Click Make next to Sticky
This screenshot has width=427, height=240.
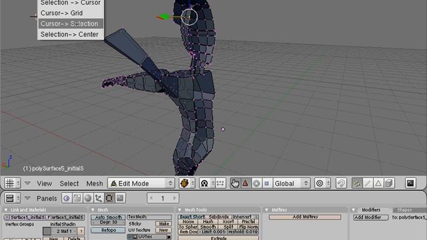tap(163, 224)
